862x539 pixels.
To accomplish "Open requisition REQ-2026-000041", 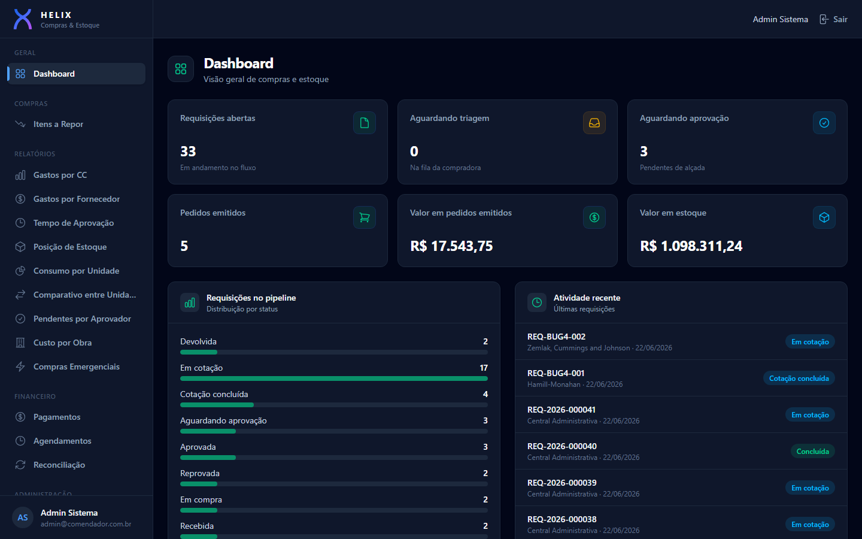I will (681, 414).
